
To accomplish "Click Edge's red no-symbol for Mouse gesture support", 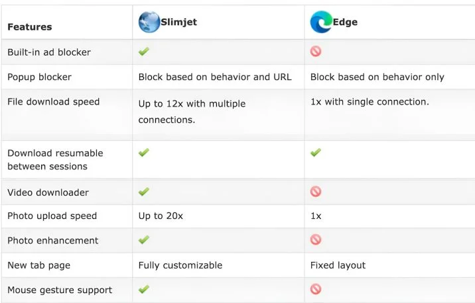I will pos(316,289).
